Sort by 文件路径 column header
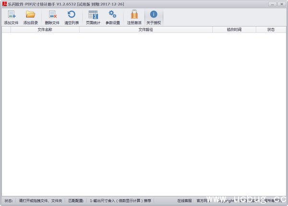Viewport: 288px width, 206px height. pos(145,29)
